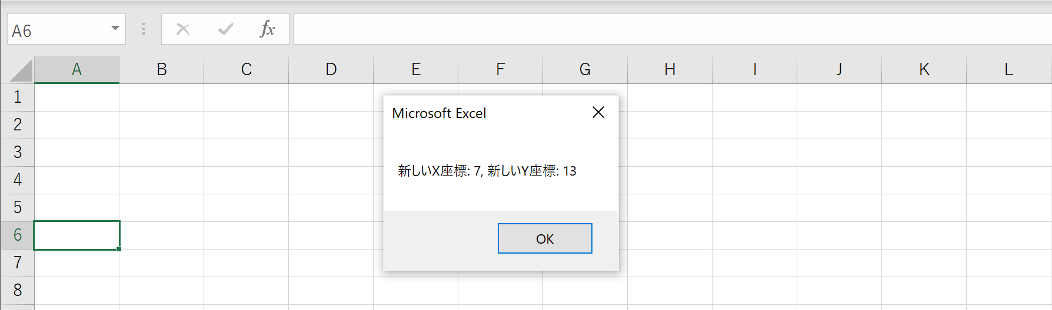Close the Microsoft Excel message dialog
Viewport: 1052px width, 310px height.
point(598,112)
